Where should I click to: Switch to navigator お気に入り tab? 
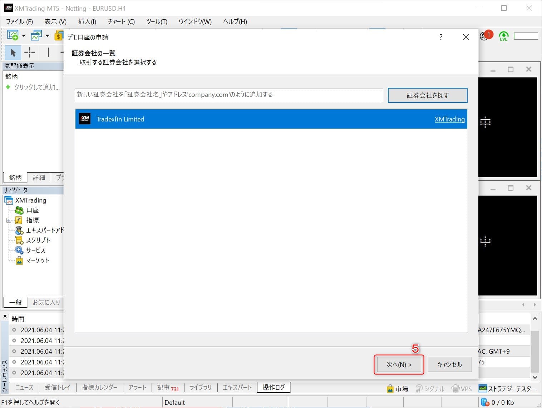coord(46,302)
